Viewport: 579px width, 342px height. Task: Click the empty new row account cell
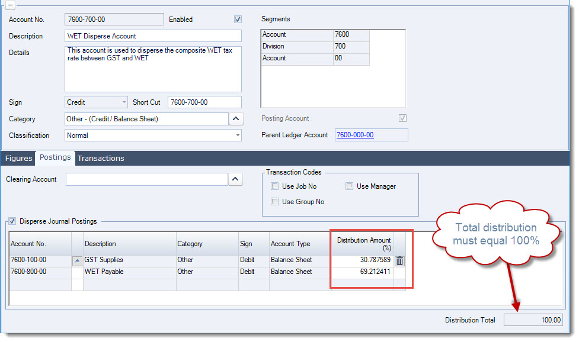[x=40, y=285]
